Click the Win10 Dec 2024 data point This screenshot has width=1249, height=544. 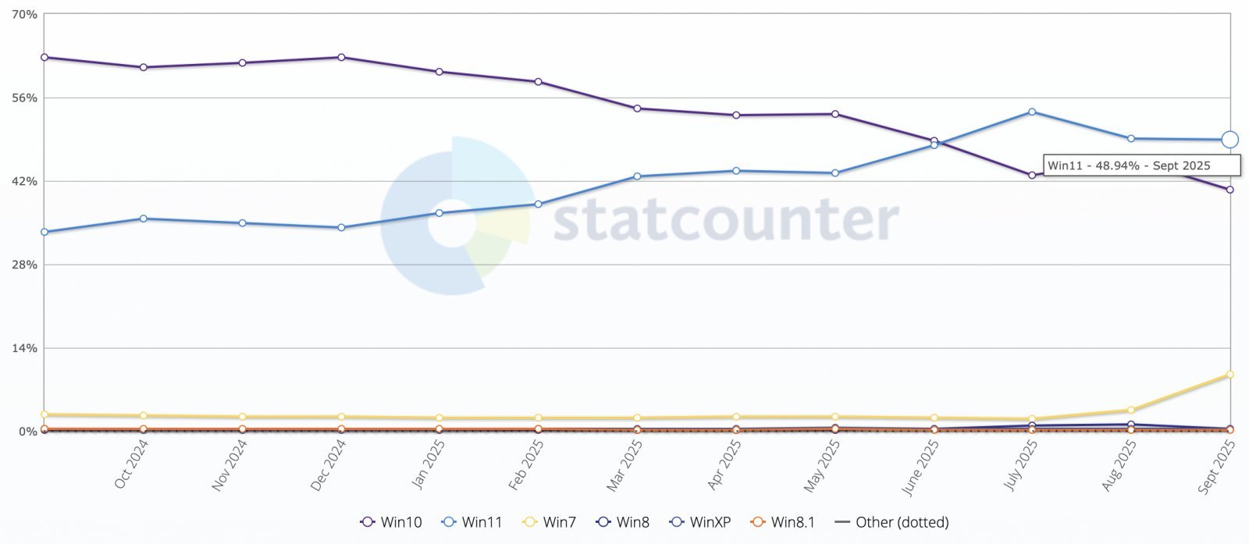point(341,57)
